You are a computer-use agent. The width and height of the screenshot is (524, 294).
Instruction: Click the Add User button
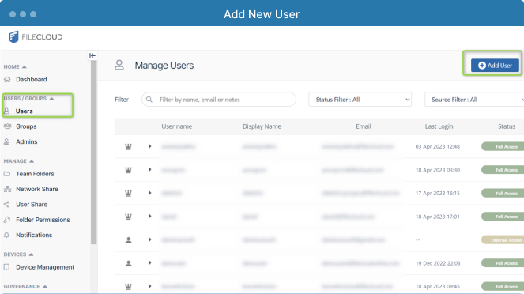(x=495, y=65)
